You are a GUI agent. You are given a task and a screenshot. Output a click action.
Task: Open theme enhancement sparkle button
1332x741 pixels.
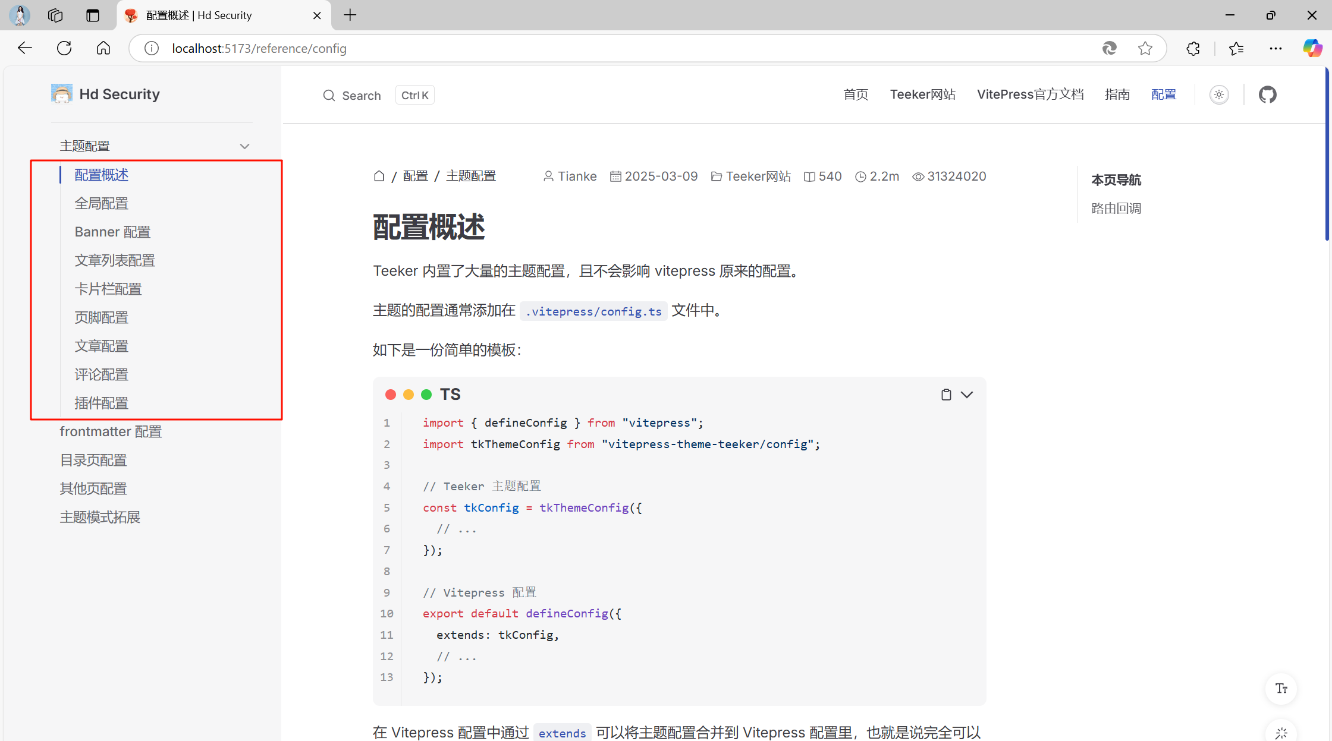pos(1281,732)
